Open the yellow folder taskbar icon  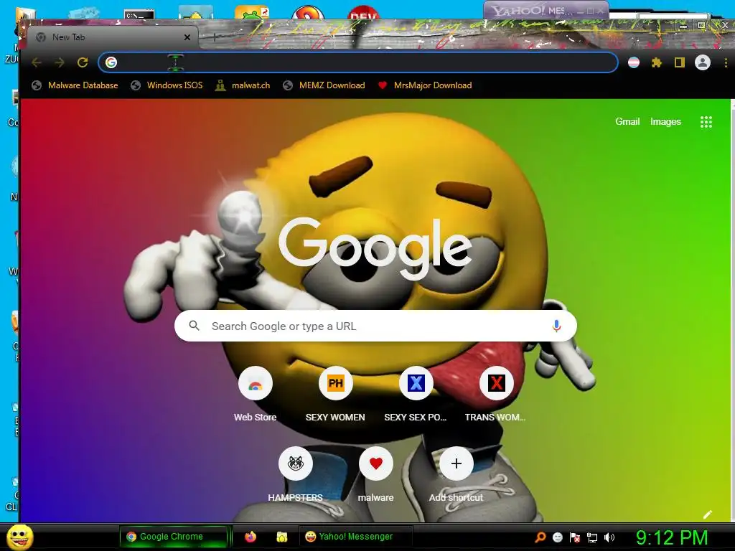[281, 537]
